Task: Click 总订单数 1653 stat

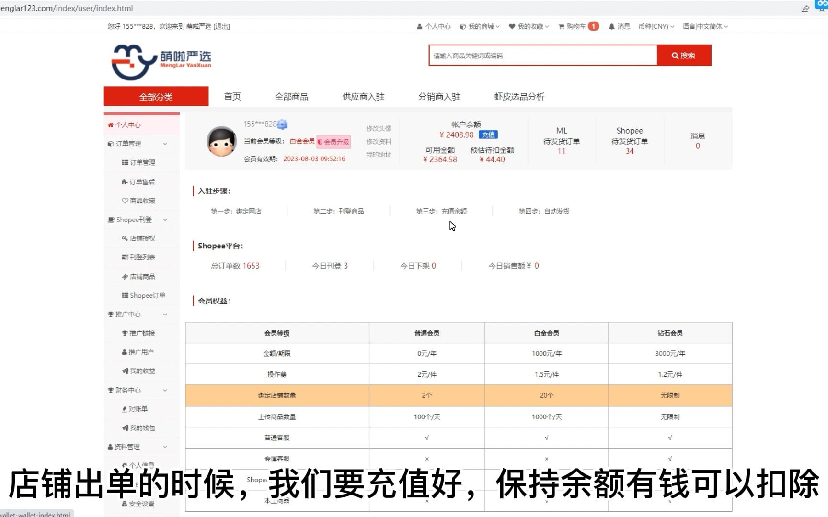Action: click(235, 266)
